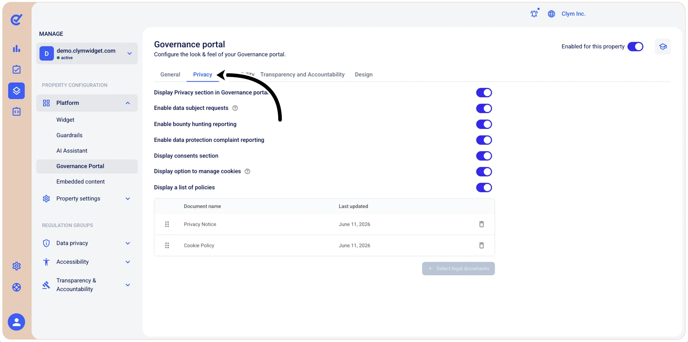Open the demo.clymwidget.com property dropdown
This screenshot has width=688, height=342.
(87, 53)
